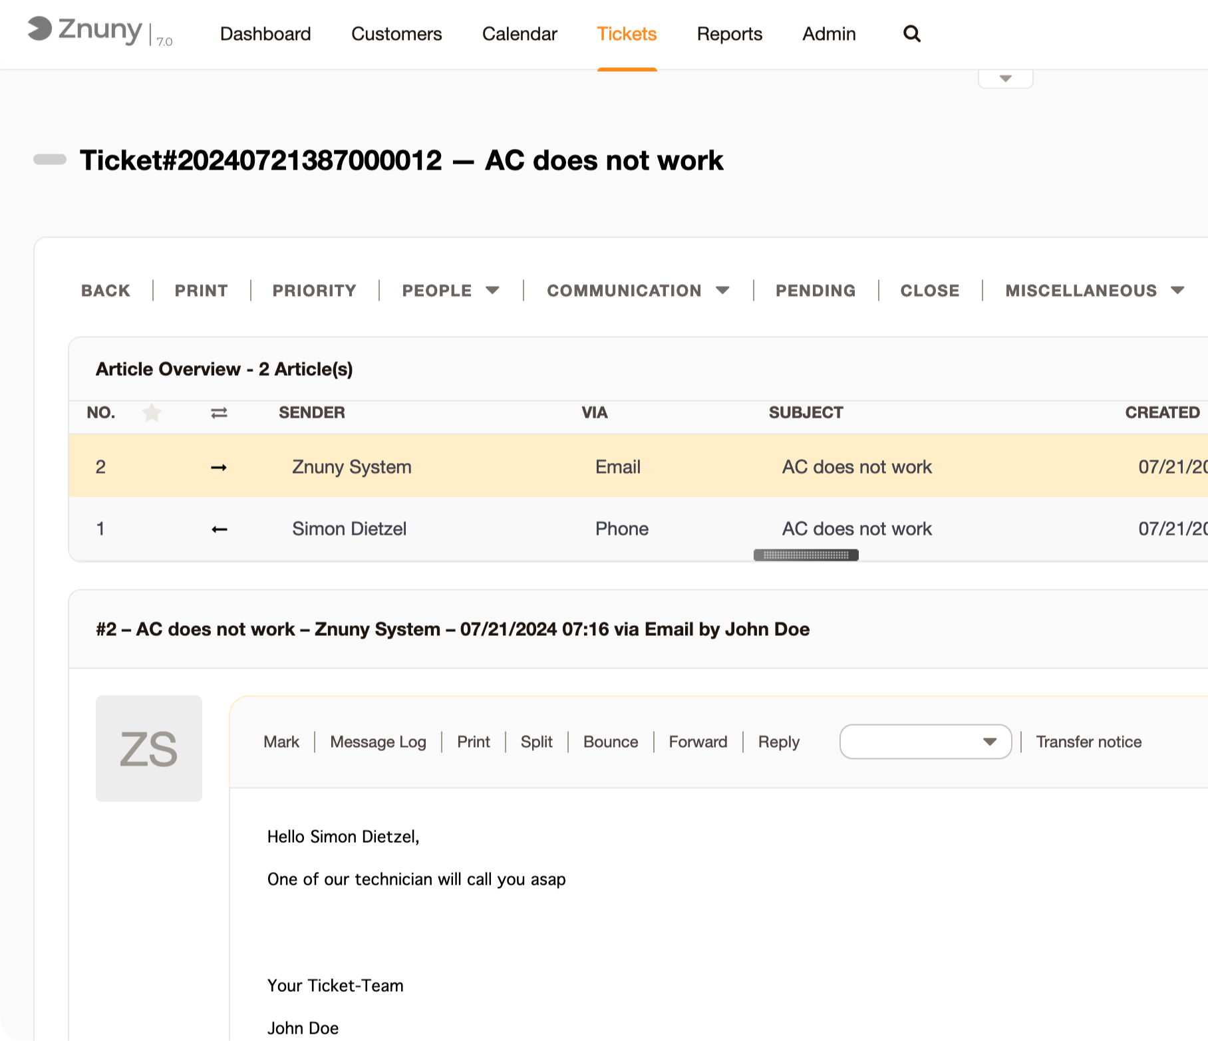Click the gray priority flag beside ticket title

coord(50,160)
